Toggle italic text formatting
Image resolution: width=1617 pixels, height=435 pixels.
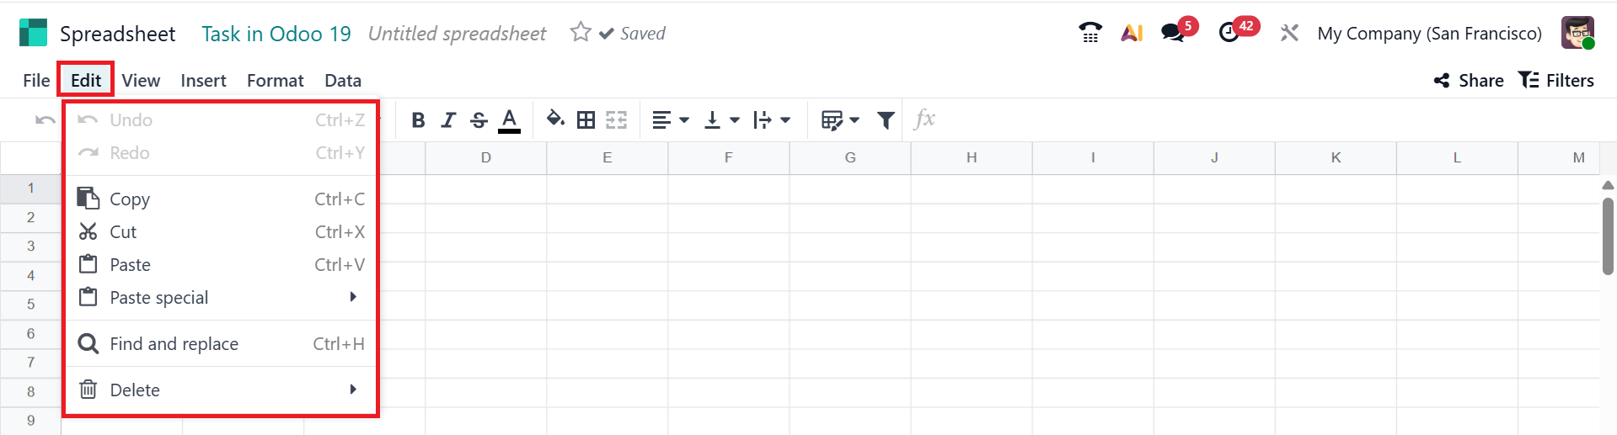(448, 120)
